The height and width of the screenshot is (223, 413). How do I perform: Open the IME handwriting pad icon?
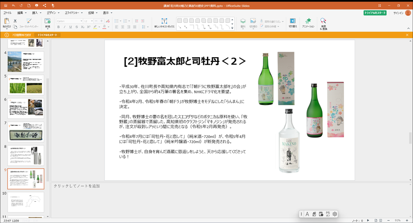(x=314, y=214)
